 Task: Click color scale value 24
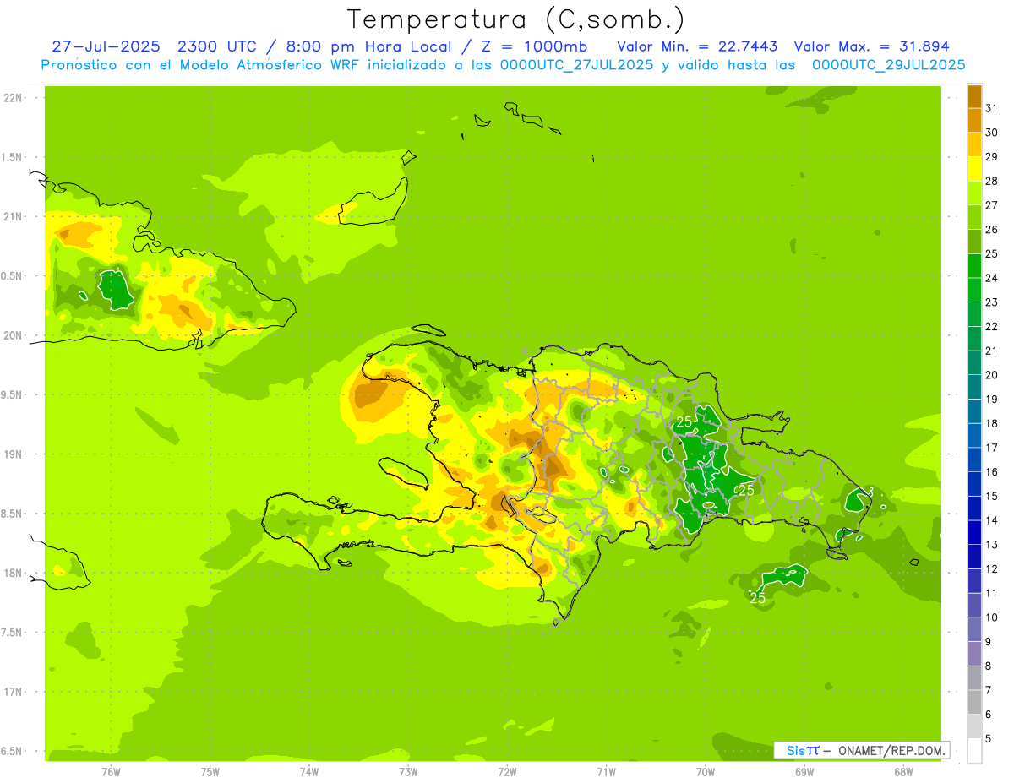pyautogui.click(x=992, y=278)
